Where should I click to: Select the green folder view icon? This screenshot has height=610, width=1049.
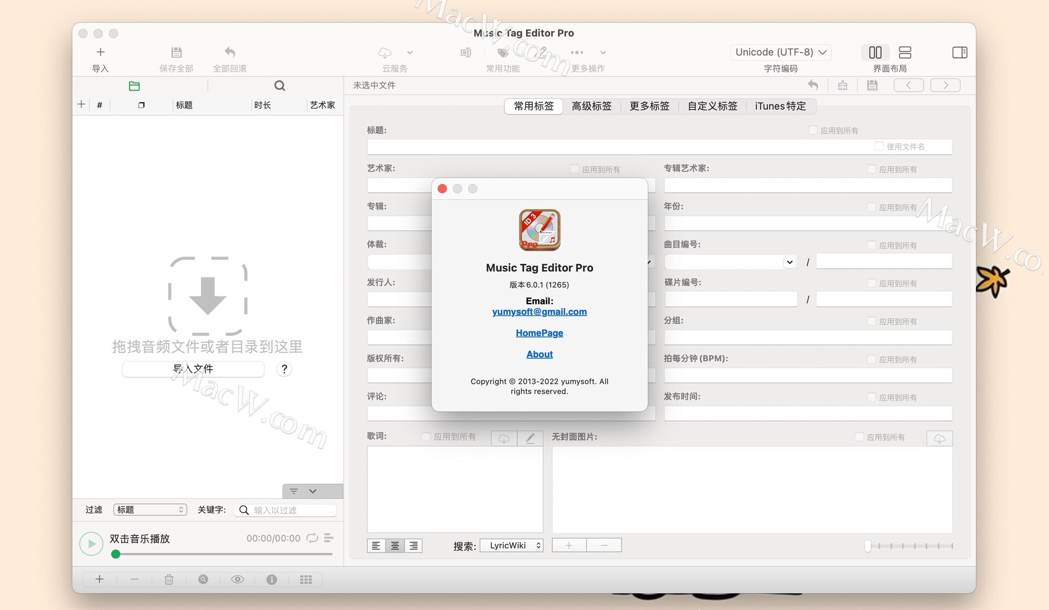click(x=134, y=86)
